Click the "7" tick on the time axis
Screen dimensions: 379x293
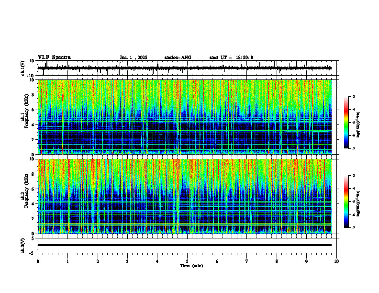(247, 261)
